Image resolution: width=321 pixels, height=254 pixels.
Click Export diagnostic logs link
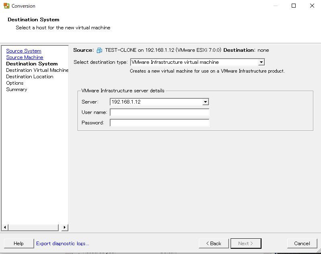tap(62, 243)
